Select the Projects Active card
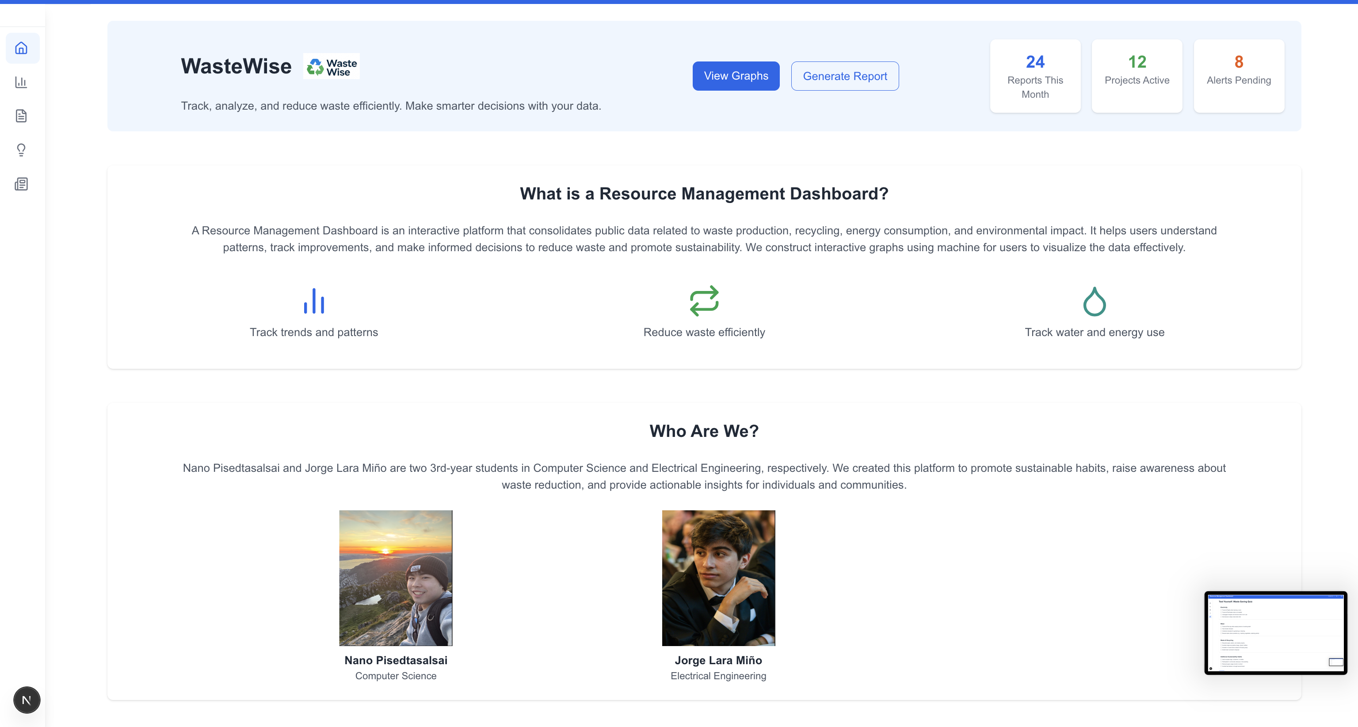The width and height of the screenshot is (1358, 727). (x=1137, y=76)
